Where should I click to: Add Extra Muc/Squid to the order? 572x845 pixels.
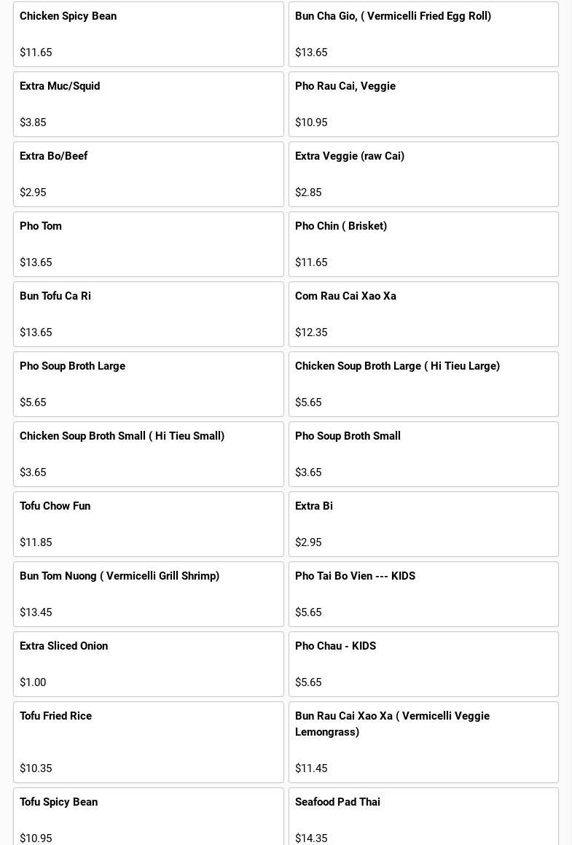tap(148, 104)
